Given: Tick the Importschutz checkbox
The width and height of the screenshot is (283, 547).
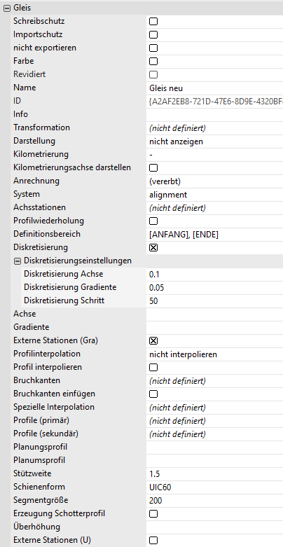Looking at the screenshot, I should 153,35.
